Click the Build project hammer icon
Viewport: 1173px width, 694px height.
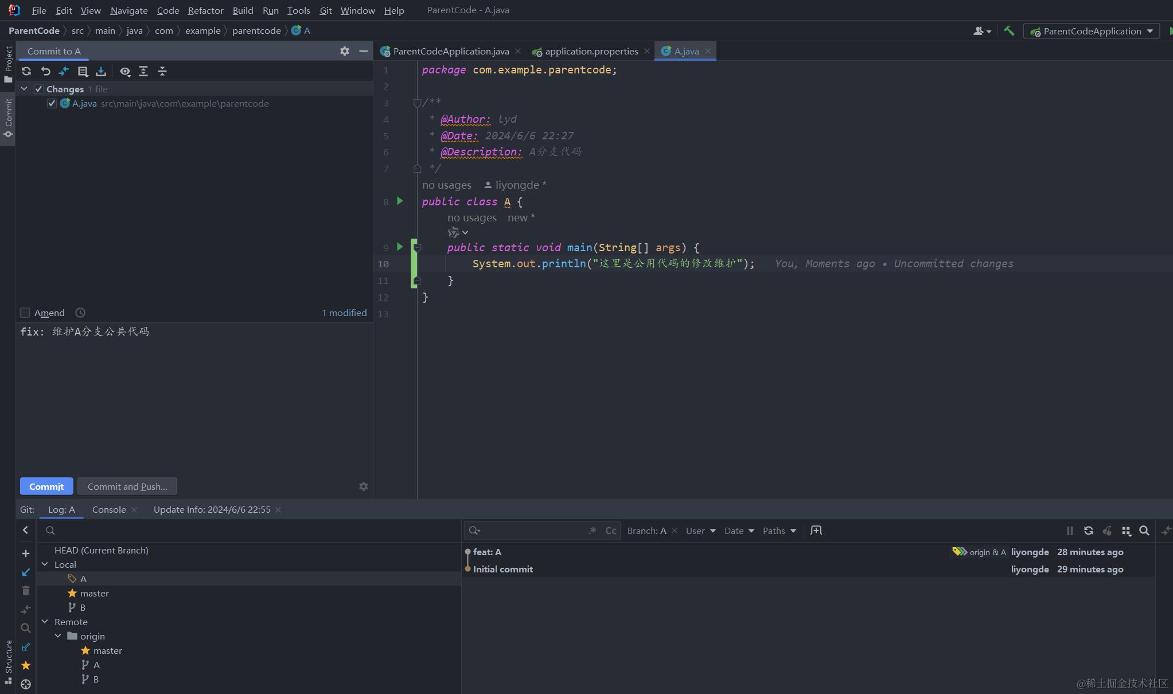(x=1009, y=31)
